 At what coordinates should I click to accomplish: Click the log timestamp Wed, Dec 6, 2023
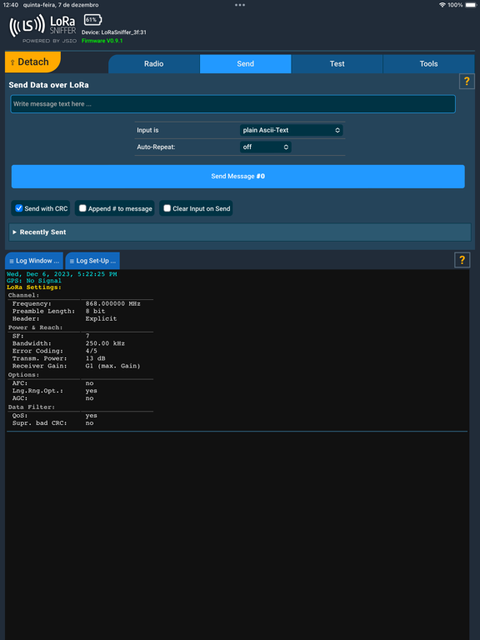point(62,274)
